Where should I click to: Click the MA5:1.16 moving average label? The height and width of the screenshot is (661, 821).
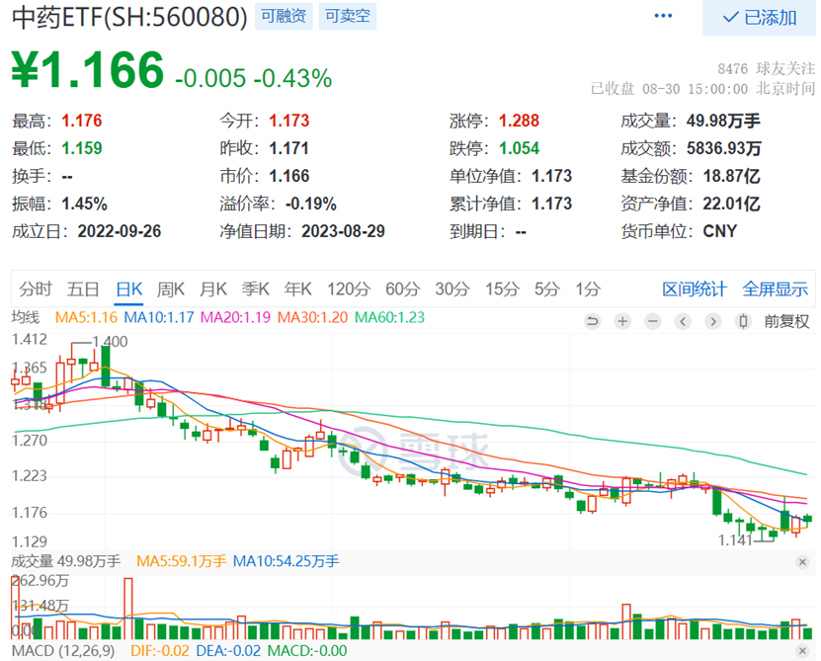point(86,317)
